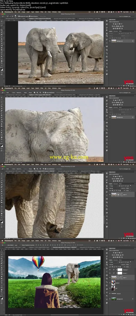Screen dimensions: 136x316
Task: Click Layer 1 thumbnail in balloon composite screenshot
Action: pyautogui.click(x=114, y=278)
